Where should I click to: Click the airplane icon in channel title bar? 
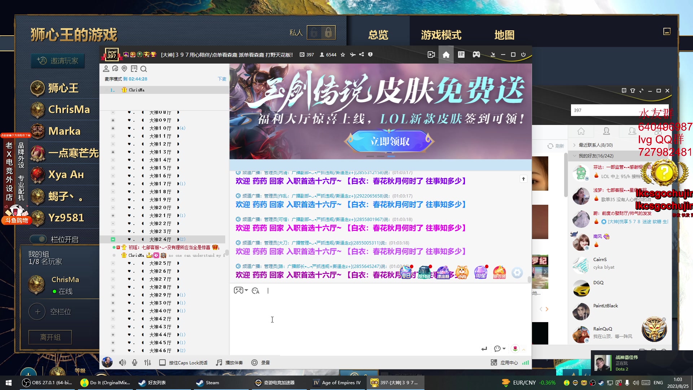point(352,55)
